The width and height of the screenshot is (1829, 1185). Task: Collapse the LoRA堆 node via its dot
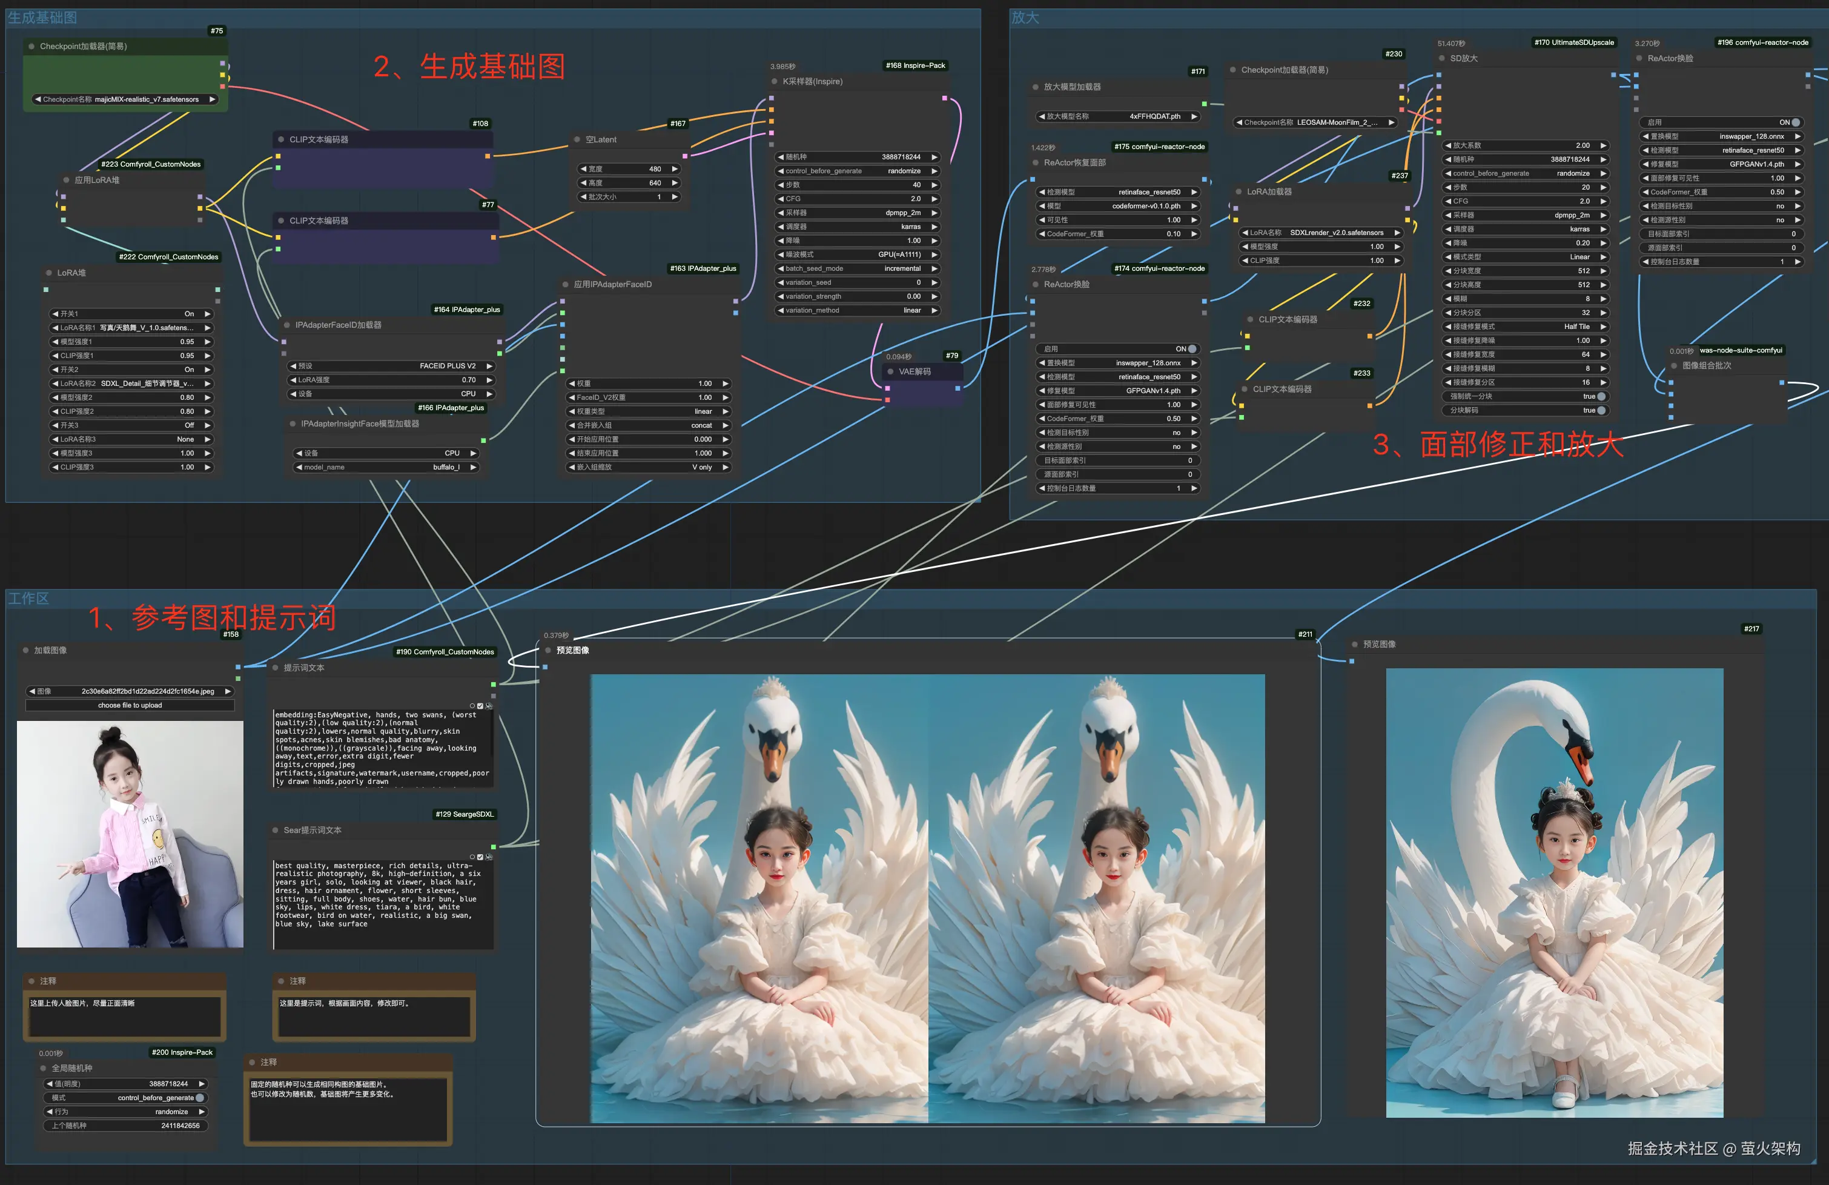pyautogui.click(x=49, y=273)
